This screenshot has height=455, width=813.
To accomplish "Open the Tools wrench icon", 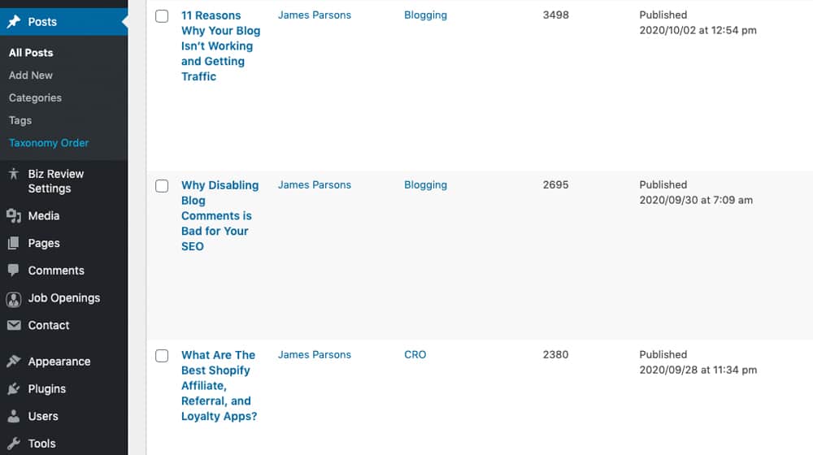I will click(x=14, y=444).
